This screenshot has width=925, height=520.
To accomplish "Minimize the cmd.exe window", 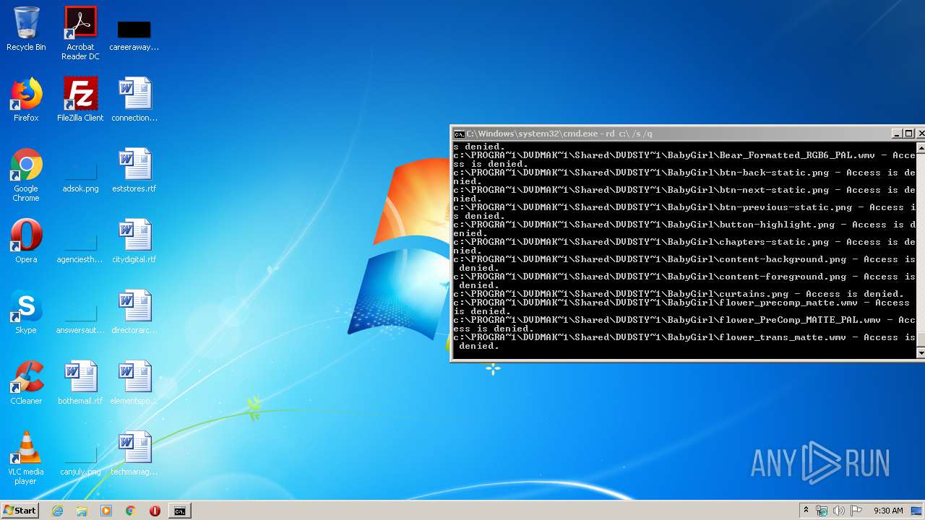I will point(897,134).
